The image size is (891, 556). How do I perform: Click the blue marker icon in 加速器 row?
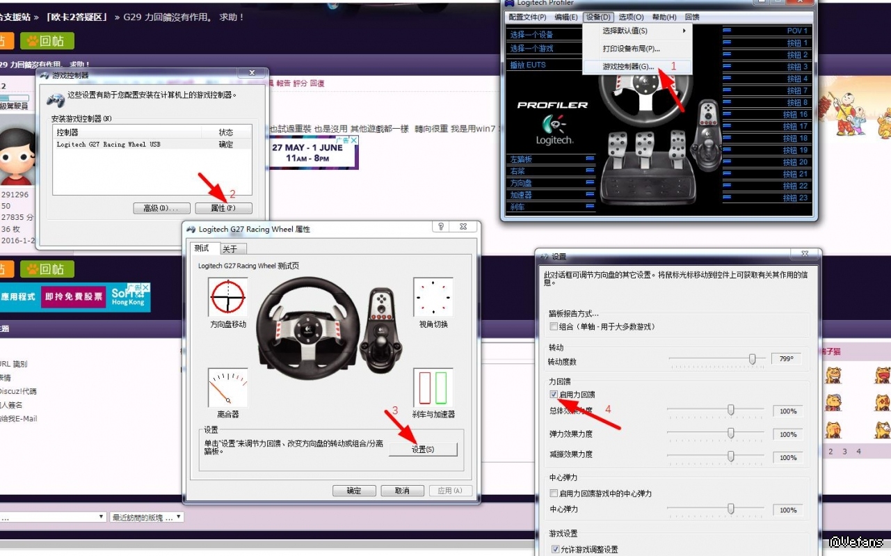tap(590, 195)
